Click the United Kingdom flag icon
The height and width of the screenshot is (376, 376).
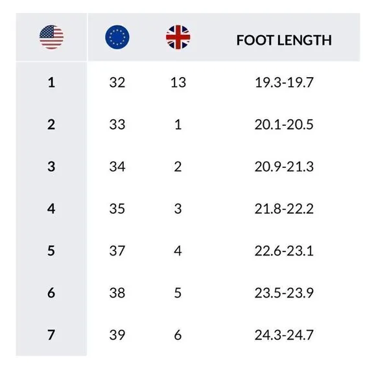[x=178, y=37]
